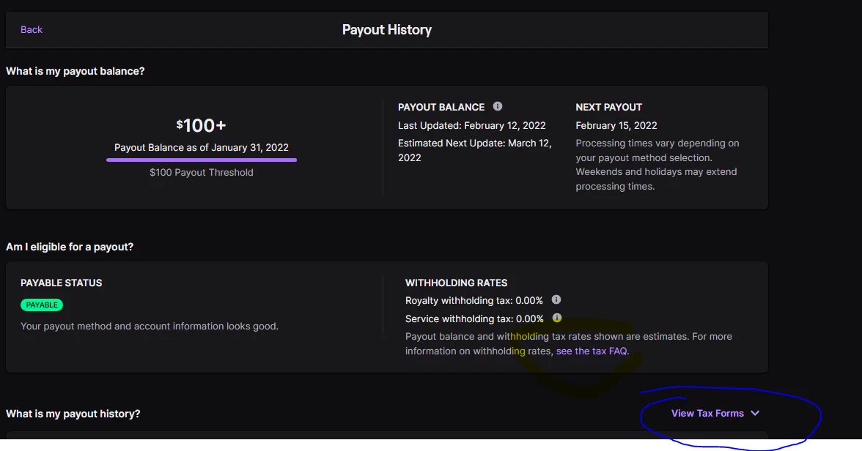
Task: Click 'Last Updated: February 12, 2022' text
Action: tap(472, 125)
